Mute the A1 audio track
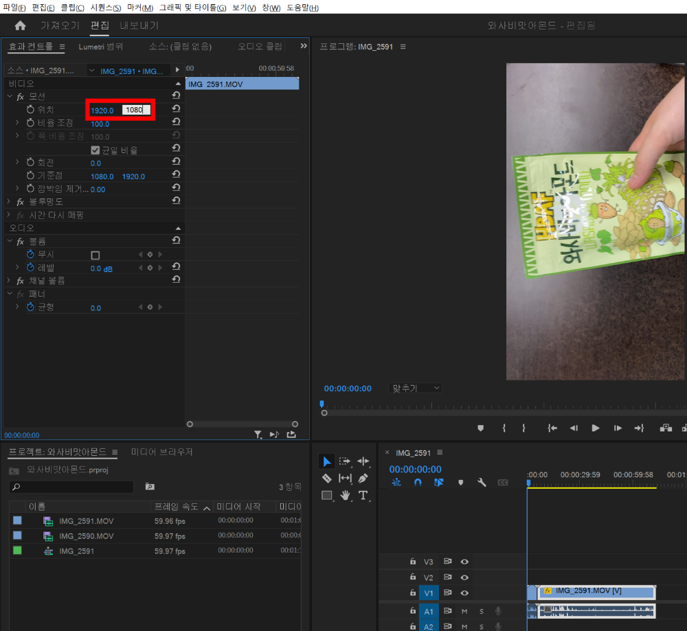 coord(464,611)
